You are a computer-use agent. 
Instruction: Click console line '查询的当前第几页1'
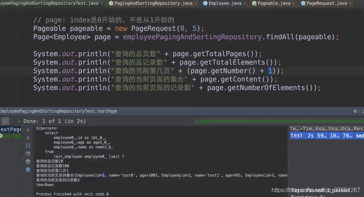52,170
